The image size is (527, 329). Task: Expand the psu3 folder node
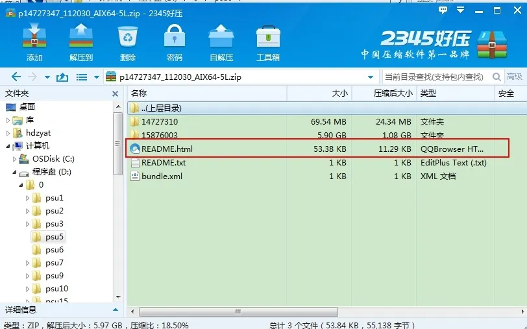point(27,224)
